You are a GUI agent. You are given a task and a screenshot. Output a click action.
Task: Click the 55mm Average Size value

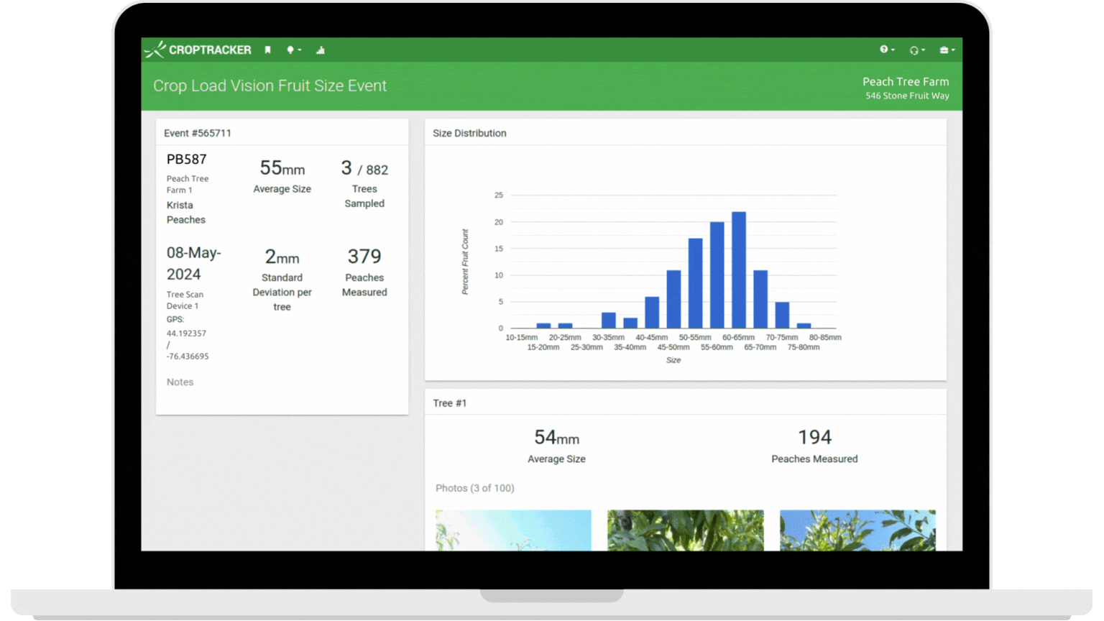282,168
